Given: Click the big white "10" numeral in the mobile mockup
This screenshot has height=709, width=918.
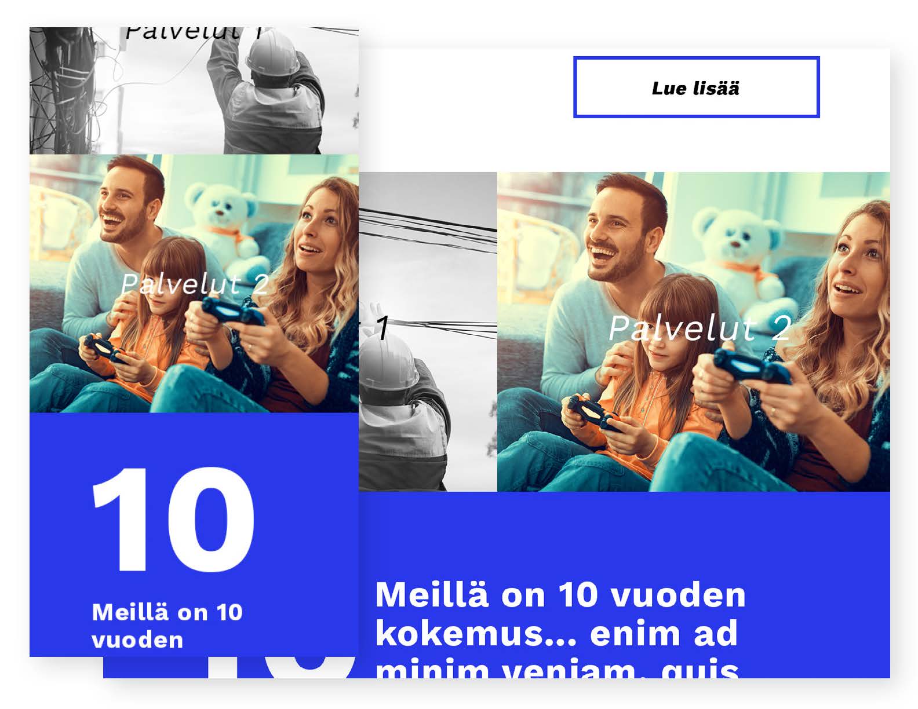Looking at the screenshot, I should pyautogui.click(x=173, y=519).
